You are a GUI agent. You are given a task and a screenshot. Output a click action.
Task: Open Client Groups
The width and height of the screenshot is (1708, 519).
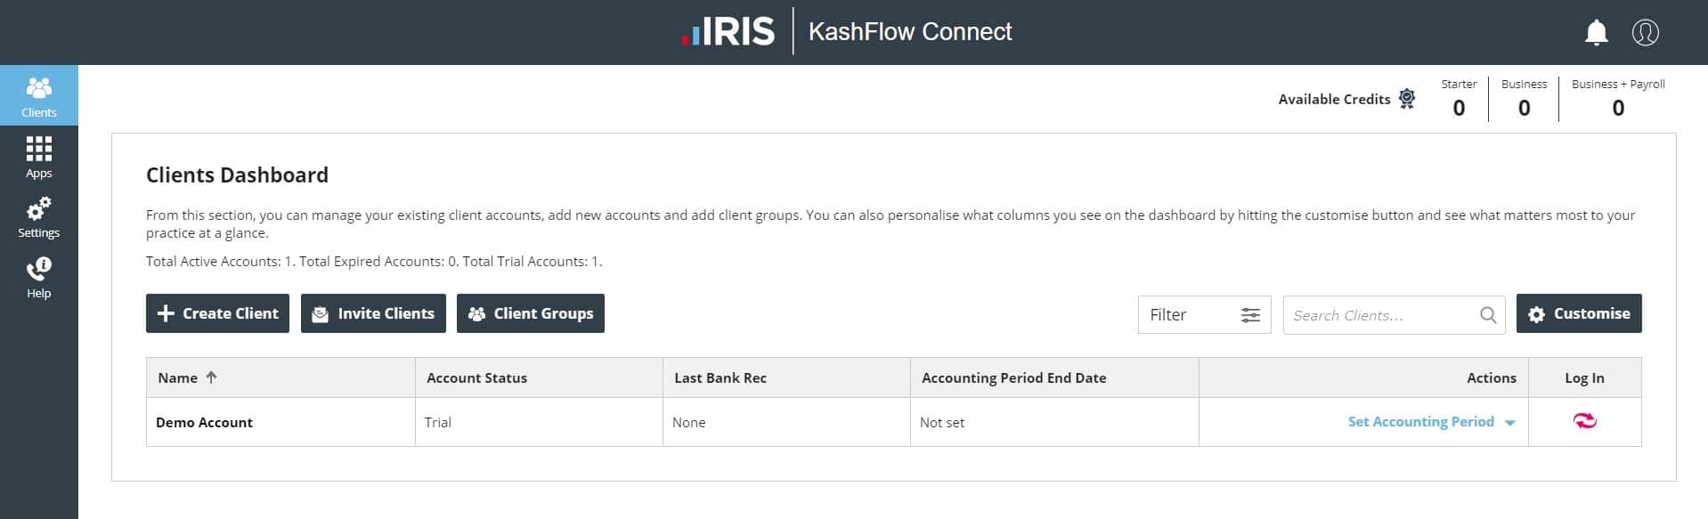tap(530, 313)
